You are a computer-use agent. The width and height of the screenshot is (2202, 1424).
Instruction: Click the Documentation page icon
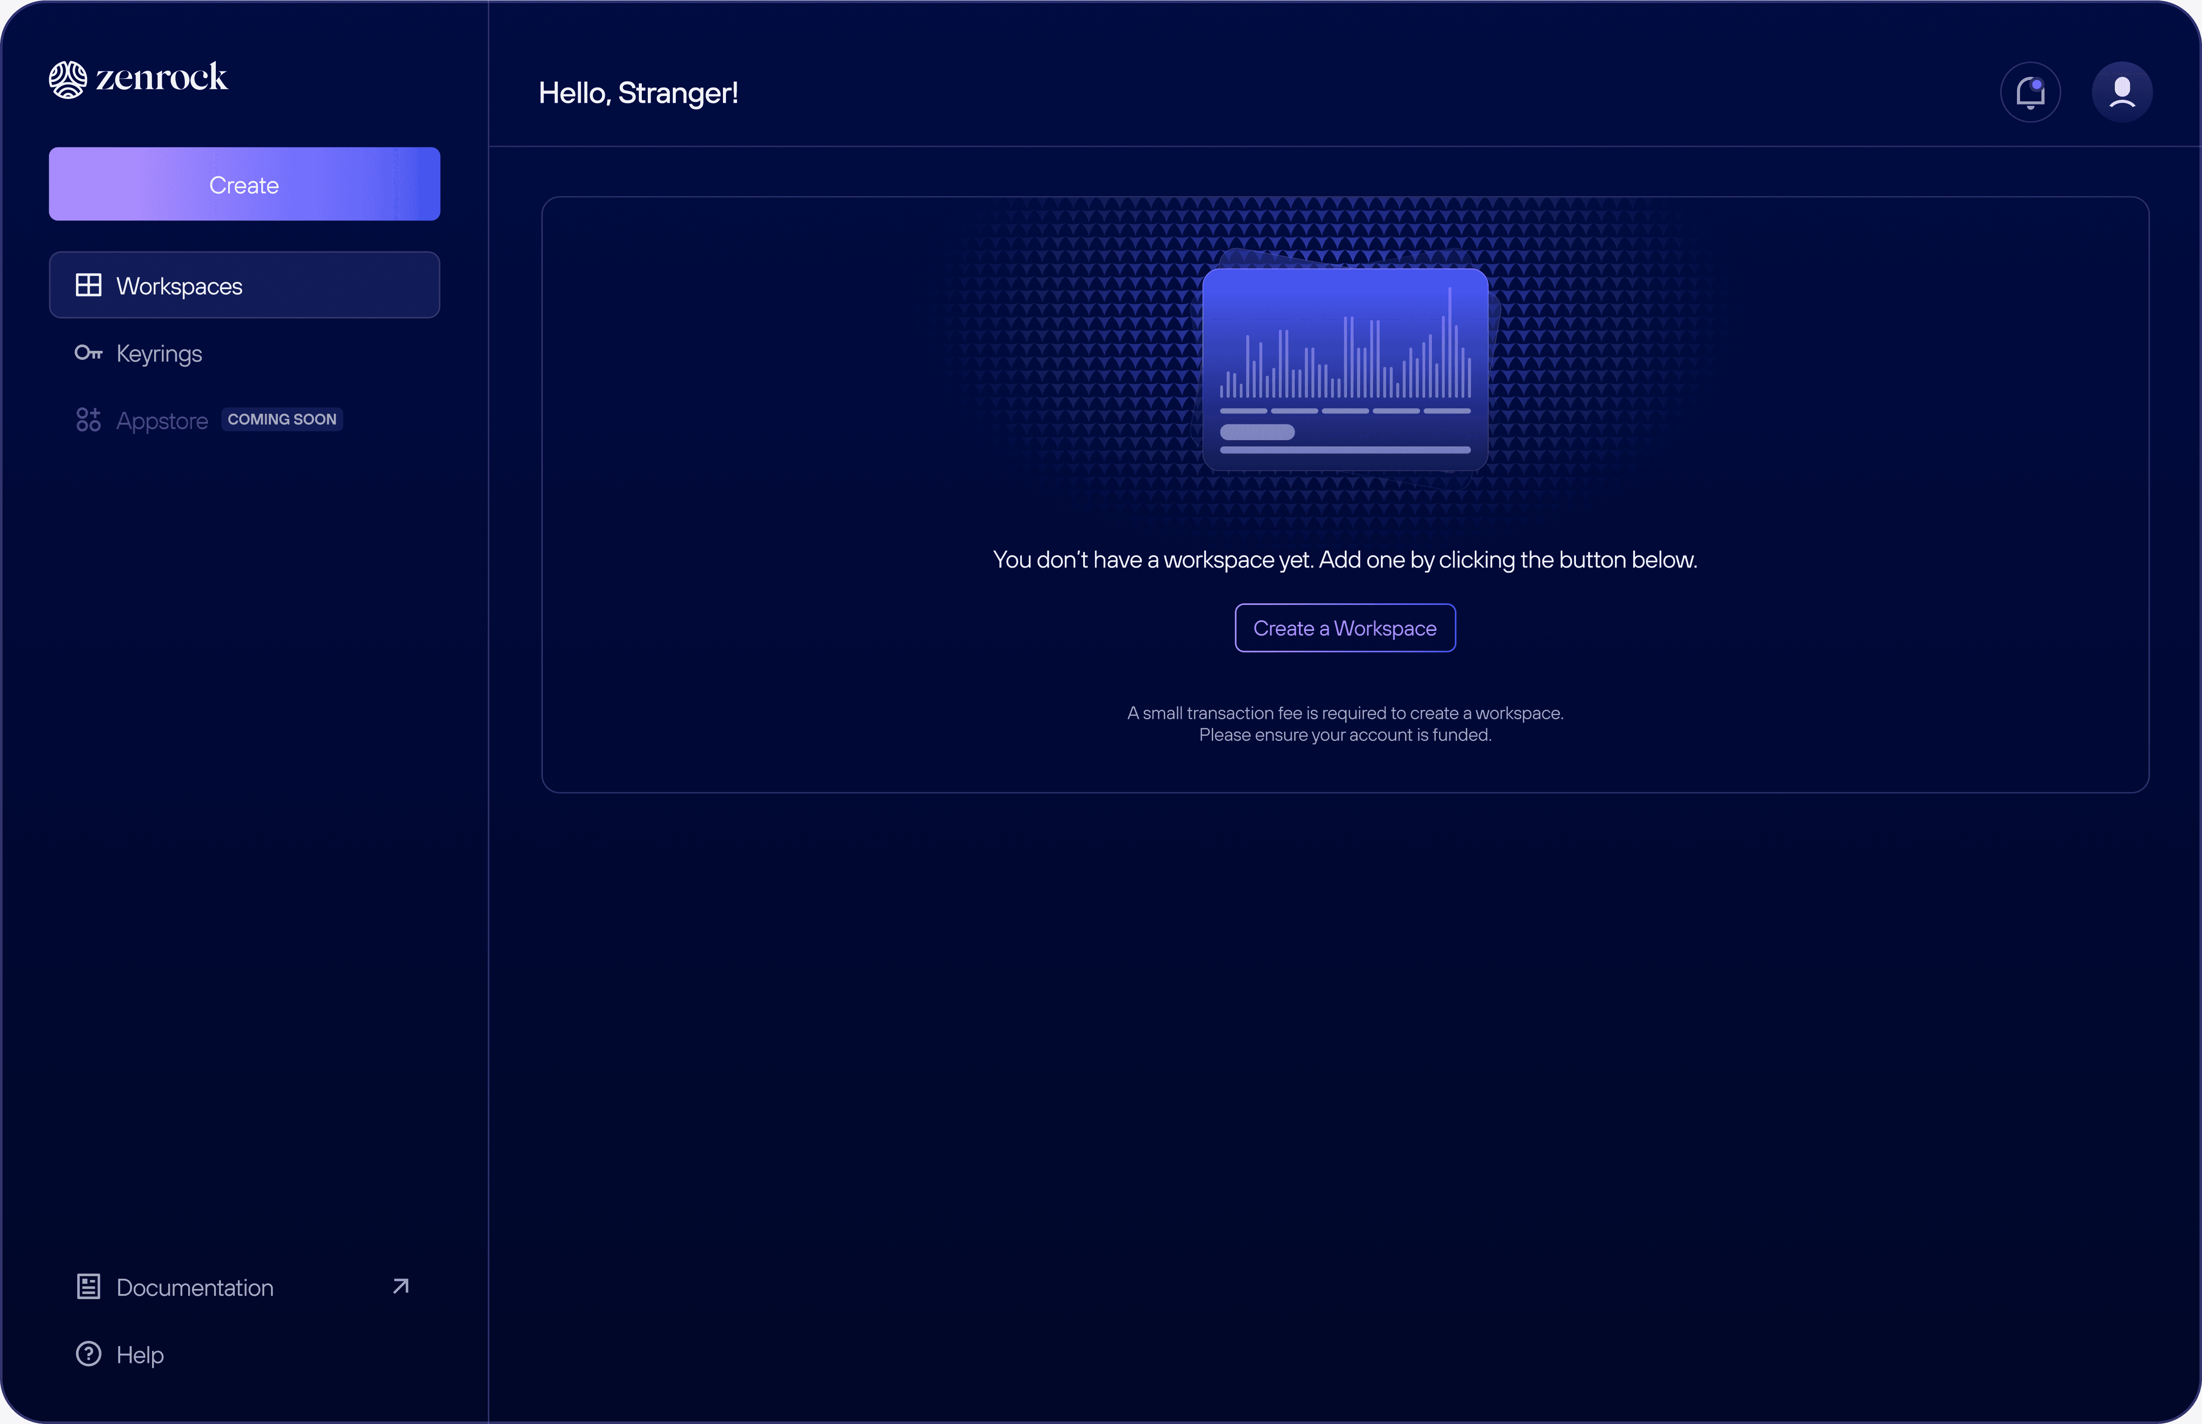89,1286
